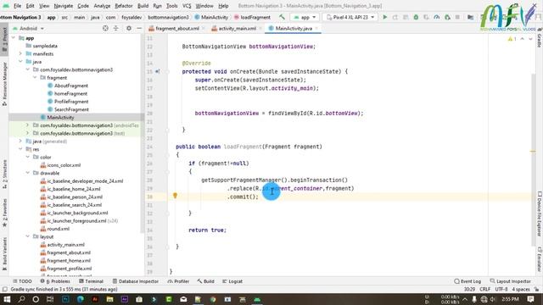Open the File menu
Screen dimensions: 543x305
[17, 6]
